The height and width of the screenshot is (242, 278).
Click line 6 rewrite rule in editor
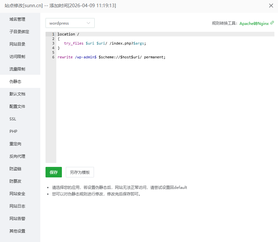tap(111, 57)
